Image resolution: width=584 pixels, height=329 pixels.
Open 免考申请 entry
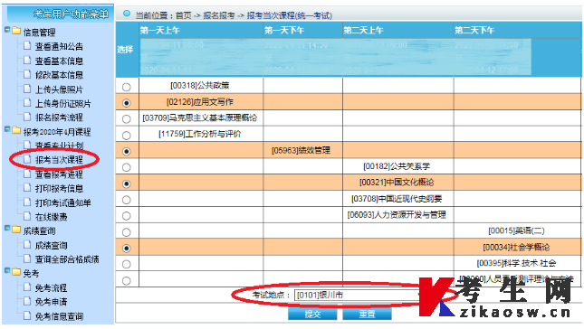[x=51, y=302]
